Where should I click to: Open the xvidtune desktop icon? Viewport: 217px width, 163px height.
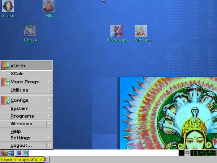[141, 31]
